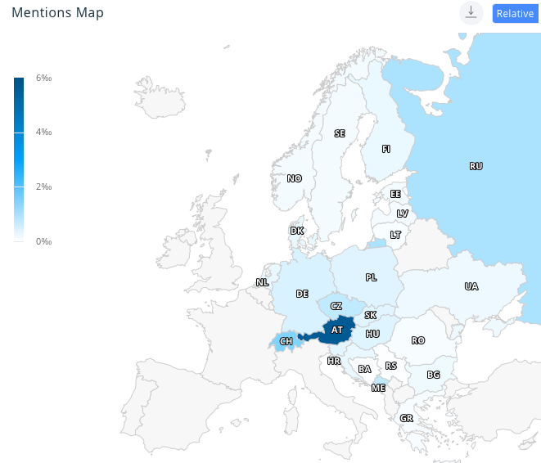Viewport: 541px width, 463px height.
Task: Click the Mentions Map title
Action: click(57, 13)
